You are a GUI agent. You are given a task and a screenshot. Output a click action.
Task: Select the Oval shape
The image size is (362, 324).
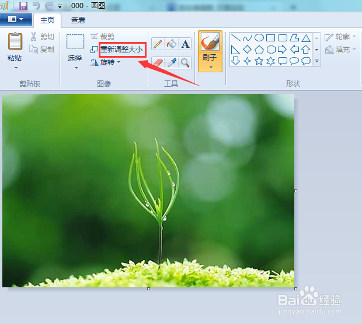point(259,37)
